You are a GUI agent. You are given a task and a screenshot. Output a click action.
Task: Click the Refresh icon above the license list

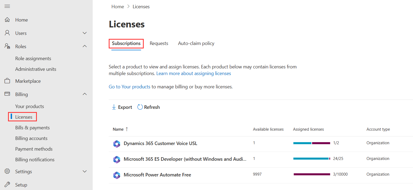[x=140, y=107]
